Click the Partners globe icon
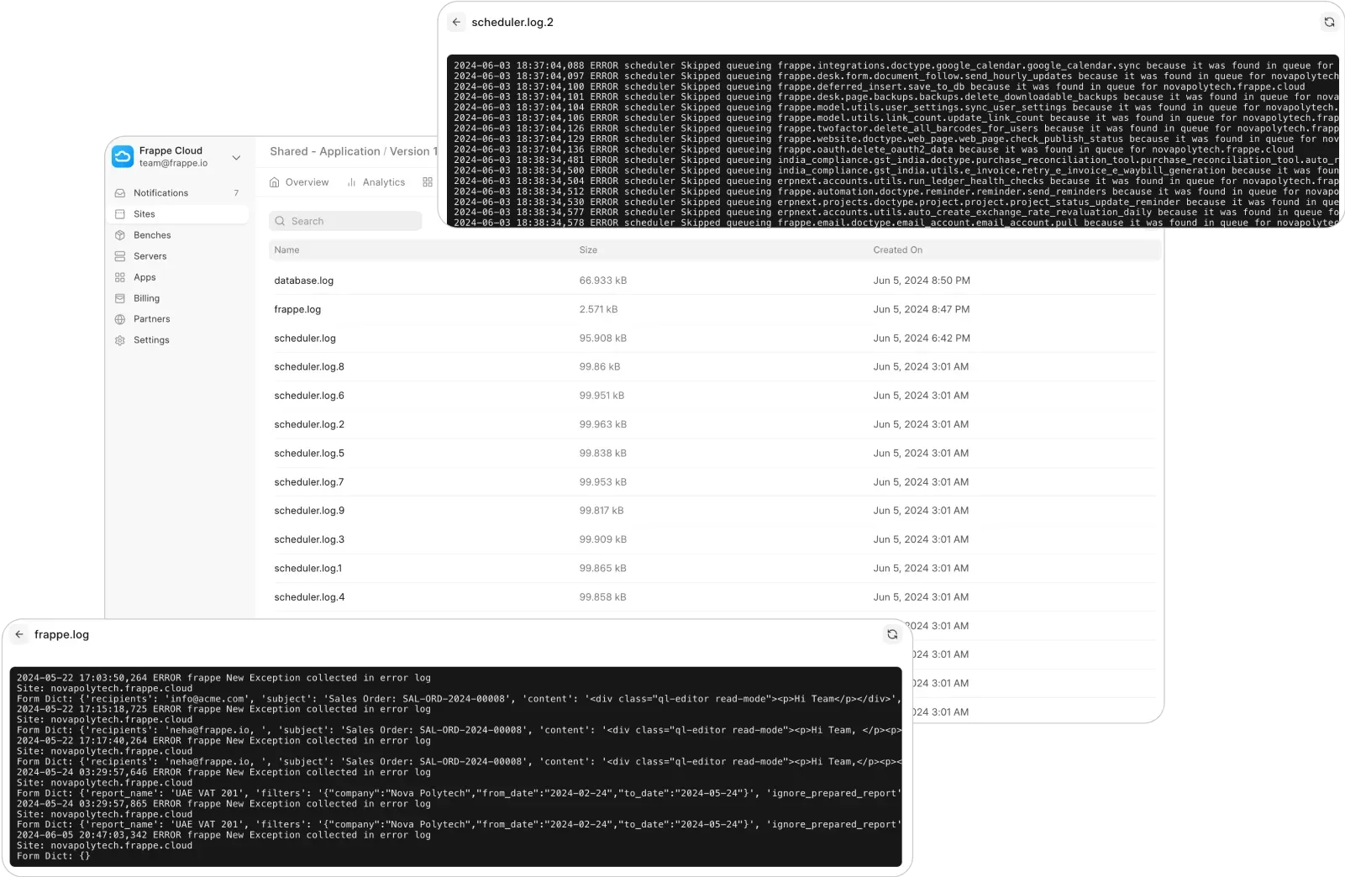 (120, 319)
